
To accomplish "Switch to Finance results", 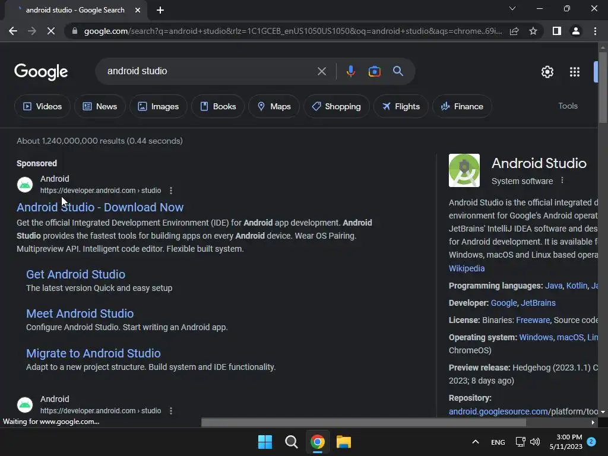I will 462,106.
